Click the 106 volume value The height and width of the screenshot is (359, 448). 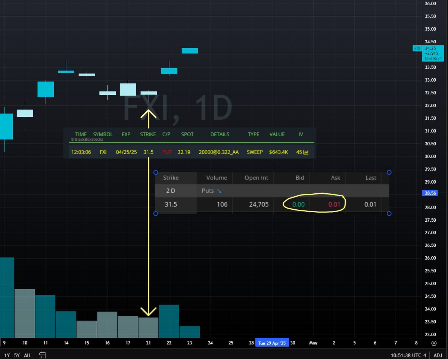click(222, 205)
